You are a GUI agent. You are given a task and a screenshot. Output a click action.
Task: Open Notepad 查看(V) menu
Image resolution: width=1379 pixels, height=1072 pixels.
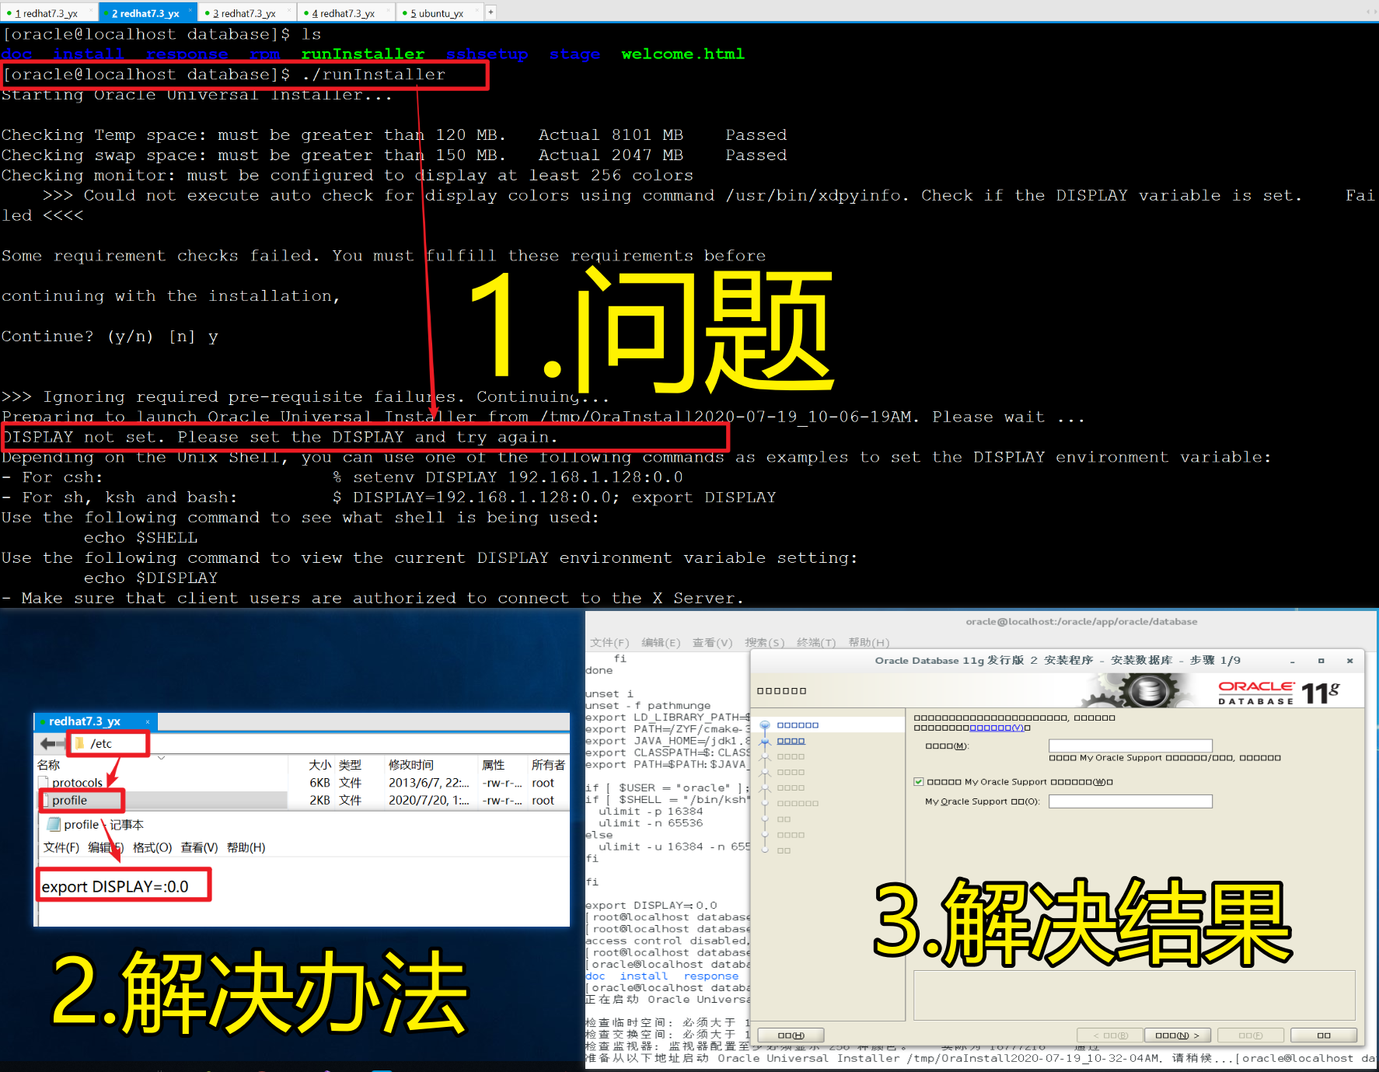pyautogui.click(x=199, y=847)
